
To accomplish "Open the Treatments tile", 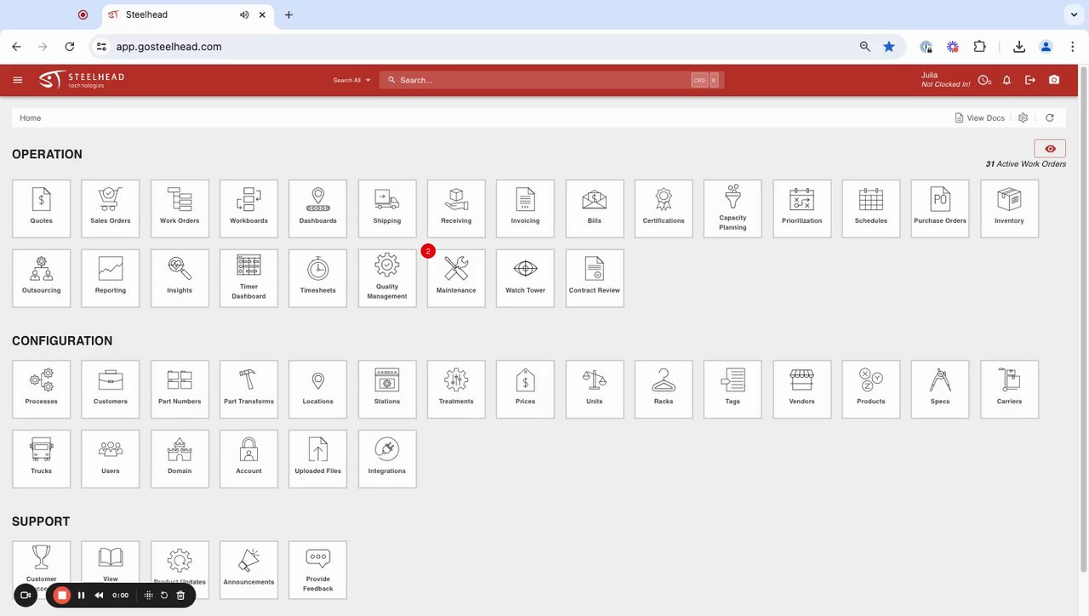I will [456, 389].
